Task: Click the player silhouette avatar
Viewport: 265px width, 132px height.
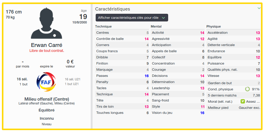Action: click(47, 23)
